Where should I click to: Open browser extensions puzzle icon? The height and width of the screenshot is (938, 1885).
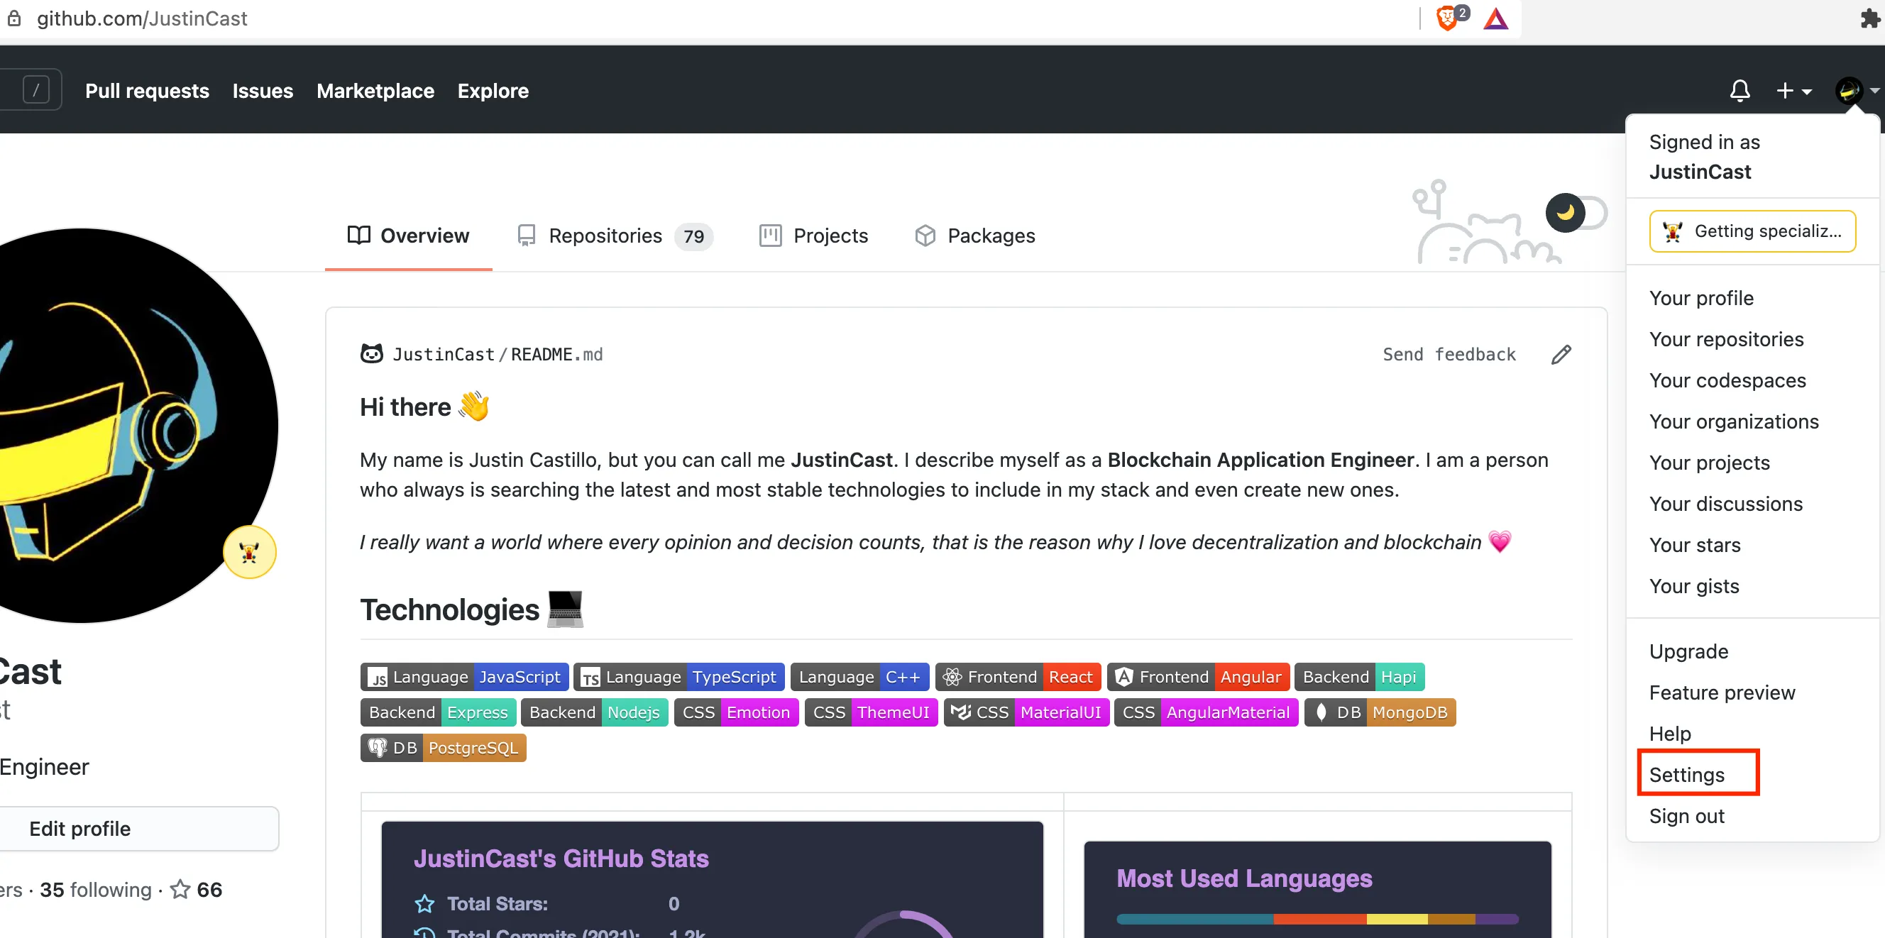tap(1869, 18)
